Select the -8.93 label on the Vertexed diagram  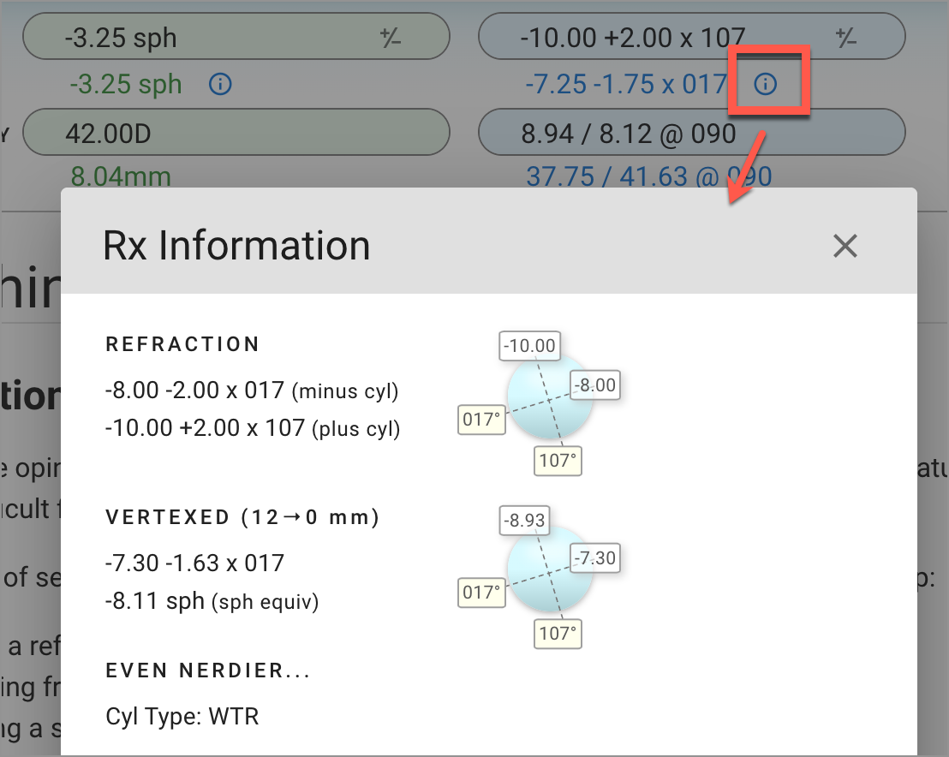point(524,520)
